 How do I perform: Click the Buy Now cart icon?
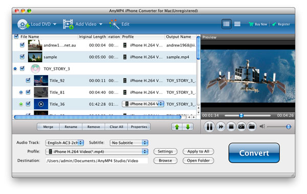[251, 24]
